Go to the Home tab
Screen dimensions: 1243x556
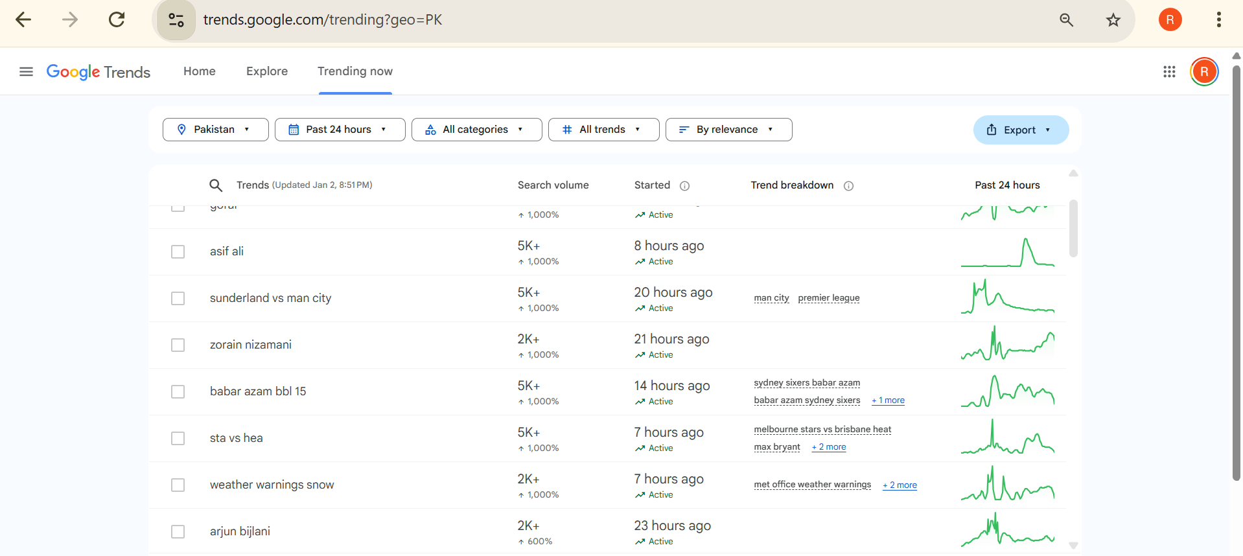tap(200, 71)
